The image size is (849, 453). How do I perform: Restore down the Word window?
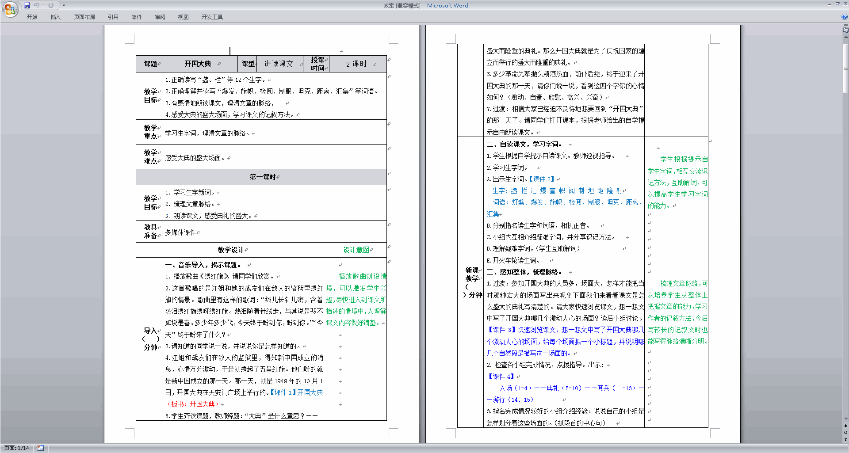837,4
